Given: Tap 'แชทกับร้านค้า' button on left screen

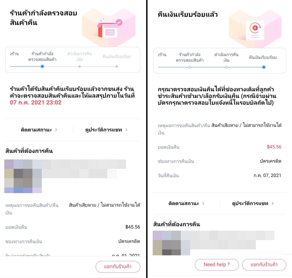Looking at the screenshot, I should point(118,267).
